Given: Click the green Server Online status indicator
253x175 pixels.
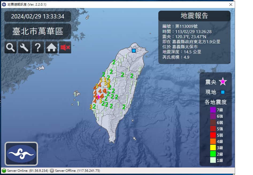Looking at the screenshot, I should (4, 171).
